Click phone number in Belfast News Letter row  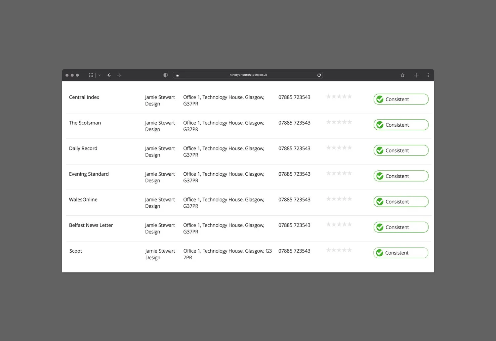(294, 225)
